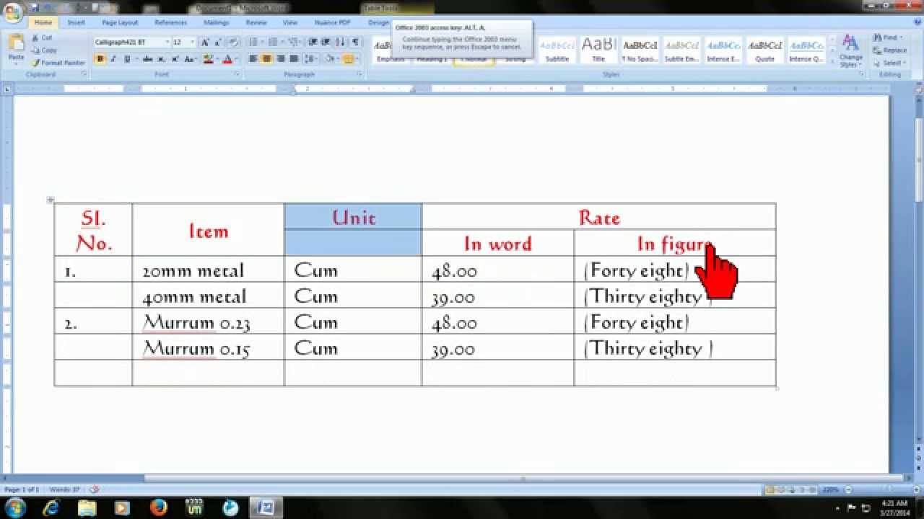Cut the selection with Cut
924x519 pixels.
(x=41, y=37)
